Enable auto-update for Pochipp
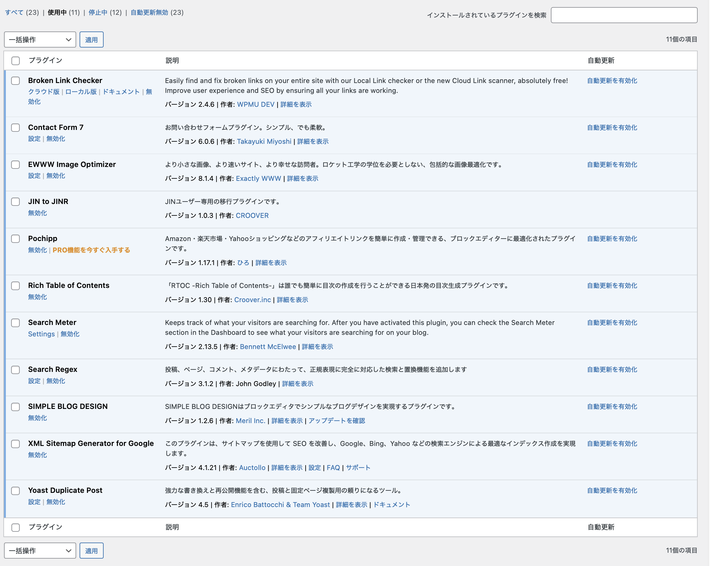The image size is (710, 566). [x=612, y=239]
